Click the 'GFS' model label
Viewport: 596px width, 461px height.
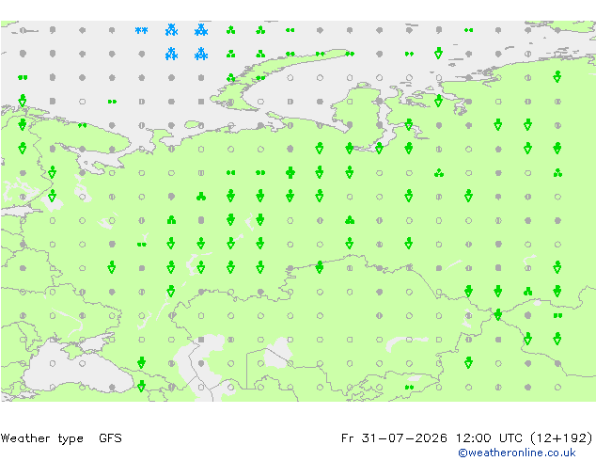(x=110, y=437)
